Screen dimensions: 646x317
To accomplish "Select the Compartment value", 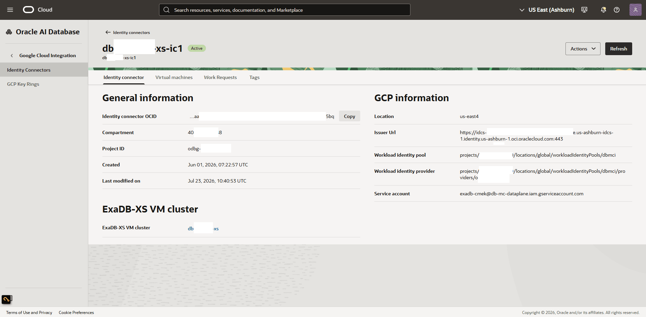I will coord(205,132).
